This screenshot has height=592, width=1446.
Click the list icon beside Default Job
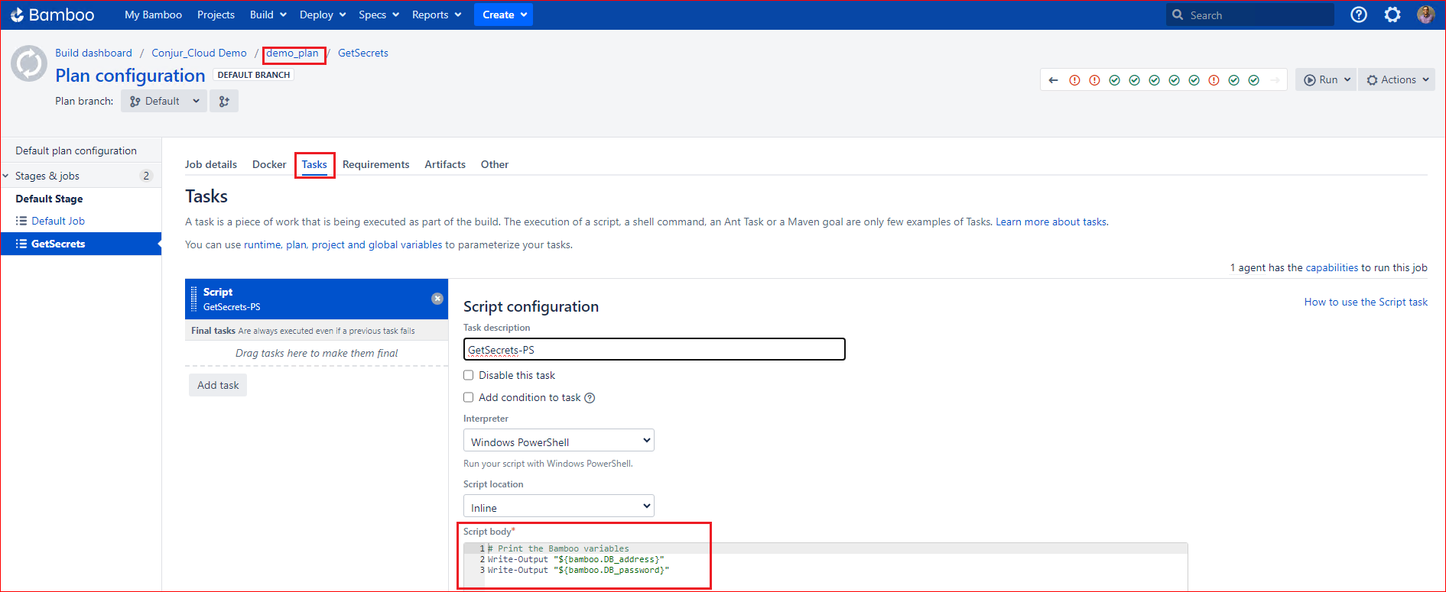tap(21, 221)
